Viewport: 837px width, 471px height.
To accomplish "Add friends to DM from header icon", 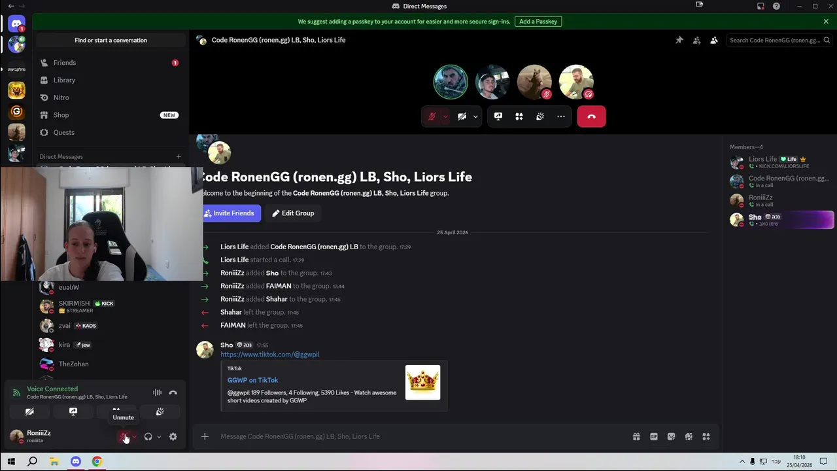I will (696, 40).
